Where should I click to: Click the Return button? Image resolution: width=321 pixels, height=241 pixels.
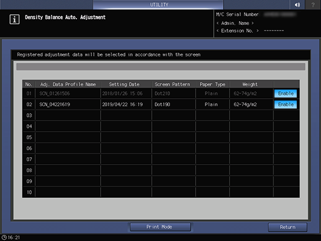tap(287, 227)
